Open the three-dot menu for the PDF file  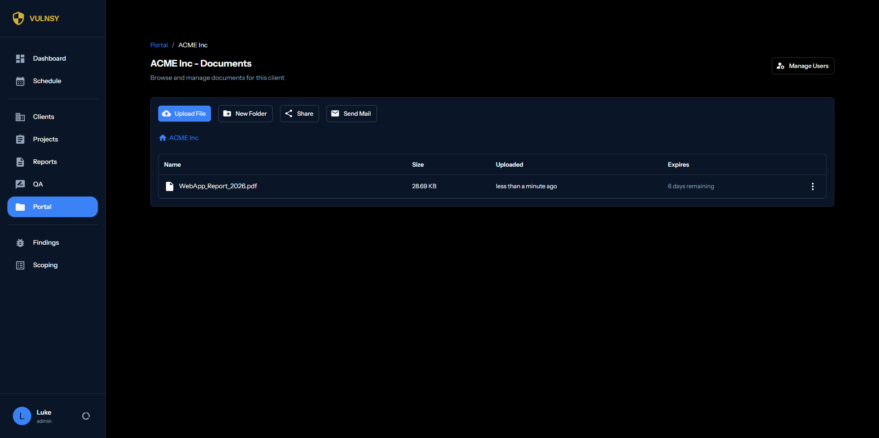point(812,186)
